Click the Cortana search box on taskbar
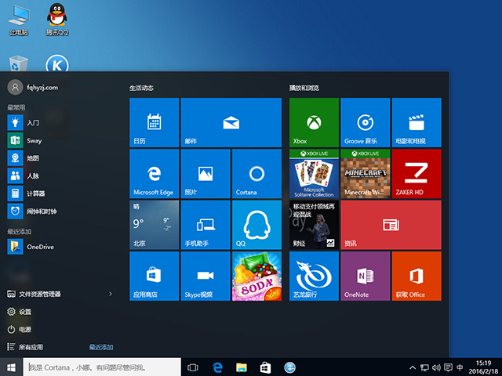The width and height of the screenshot is (502, 376). (x=102, y=367)
